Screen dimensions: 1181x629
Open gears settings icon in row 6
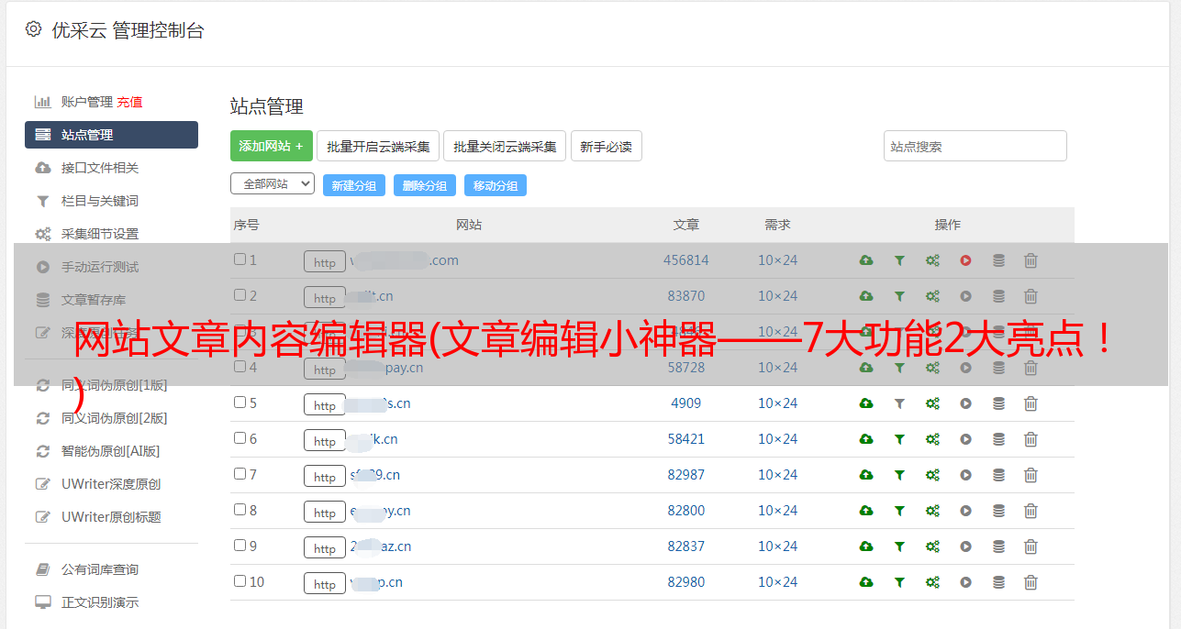[932, 439]
